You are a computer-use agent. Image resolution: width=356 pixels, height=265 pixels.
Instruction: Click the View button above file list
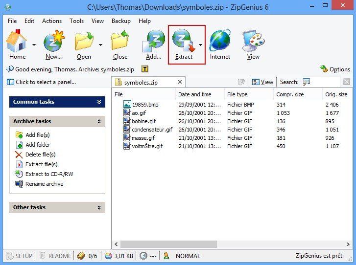[262, 82]
